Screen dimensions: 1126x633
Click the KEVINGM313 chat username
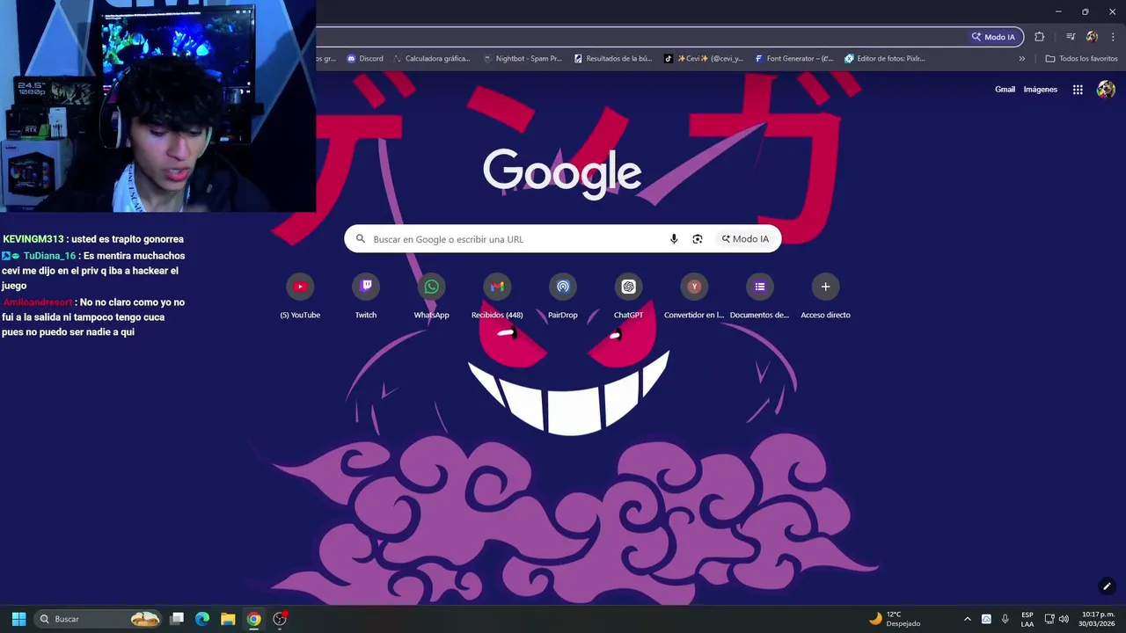(x=33, y=239)
